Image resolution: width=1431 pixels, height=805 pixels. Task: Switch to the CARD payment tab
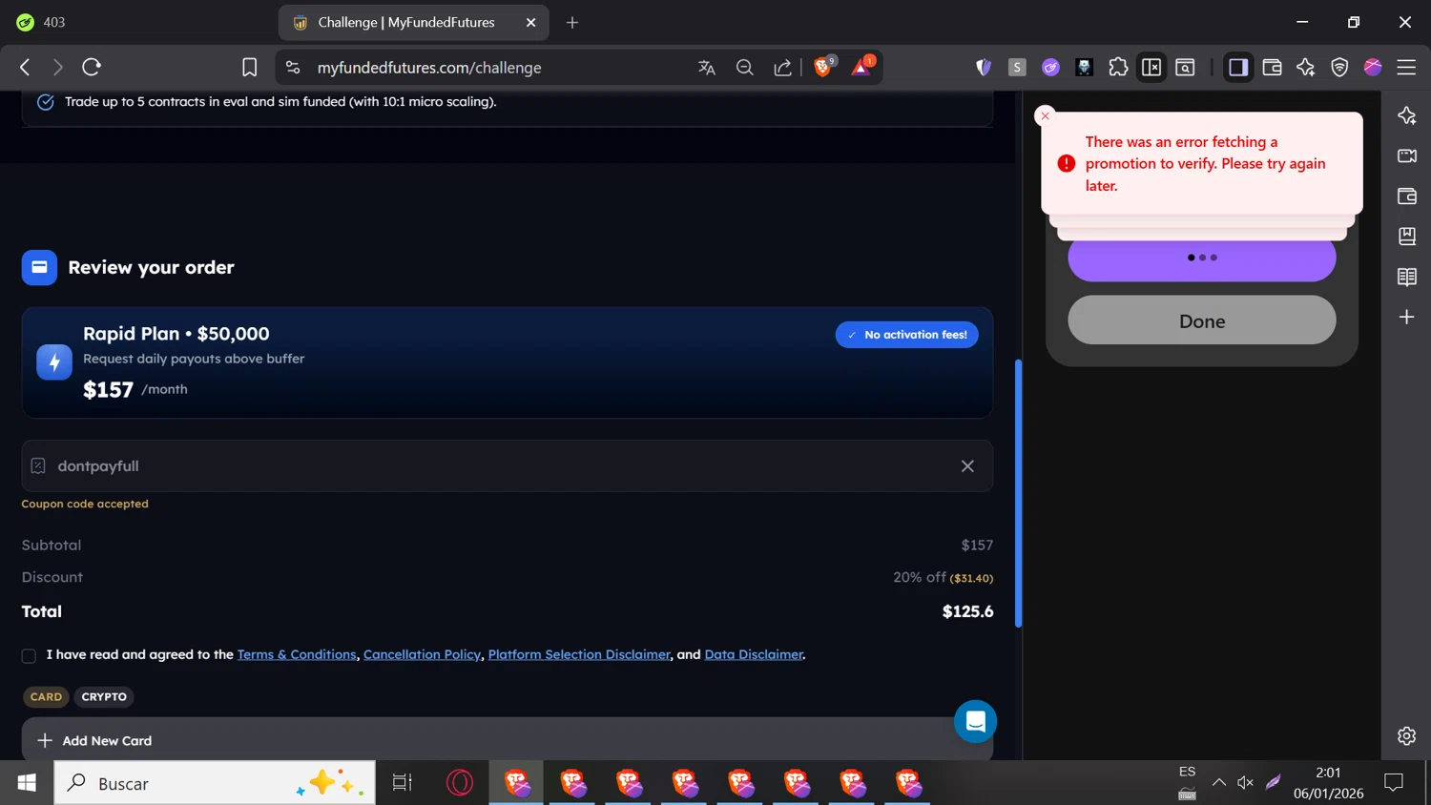(46, 697)
